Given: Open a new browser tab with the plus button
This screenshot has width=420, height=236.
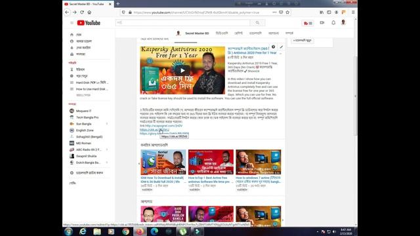Looking at the screenshot, I should coord(118,4).
